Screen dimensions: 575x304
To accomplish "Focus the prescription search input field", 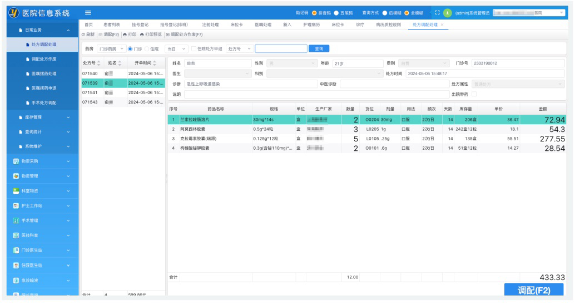I will pyautogui.click(x=281, y=48).
